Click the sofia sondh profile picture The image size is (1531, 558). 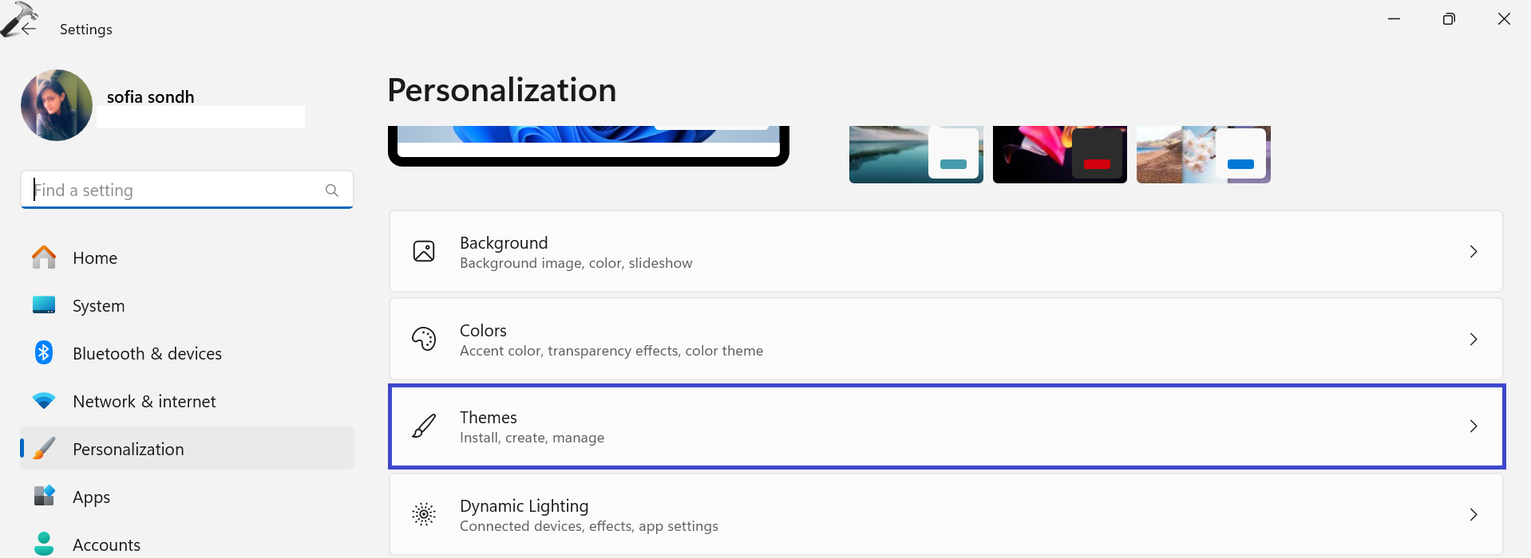tap(57, 105)
